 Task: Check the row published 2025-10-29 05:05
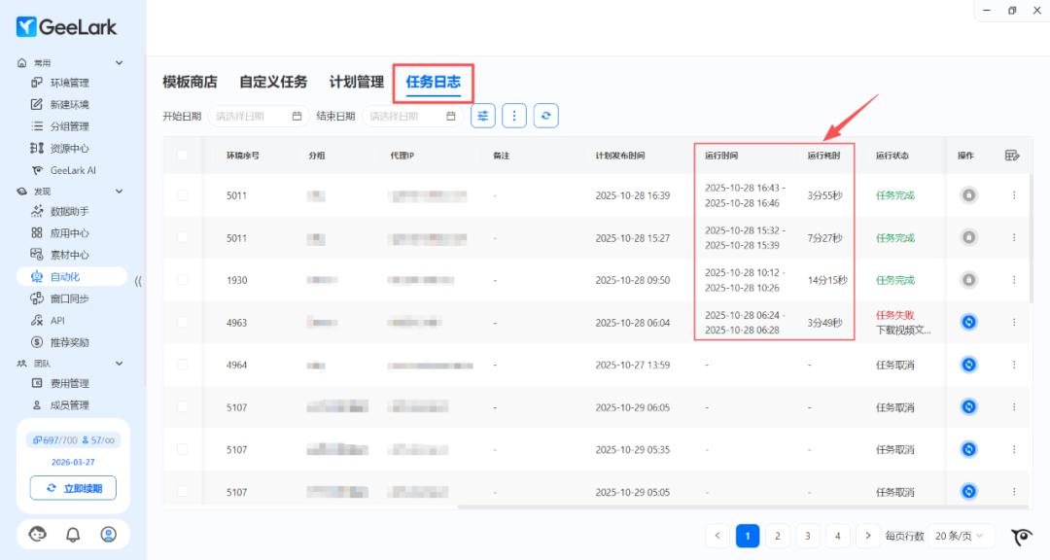[182, 491]
